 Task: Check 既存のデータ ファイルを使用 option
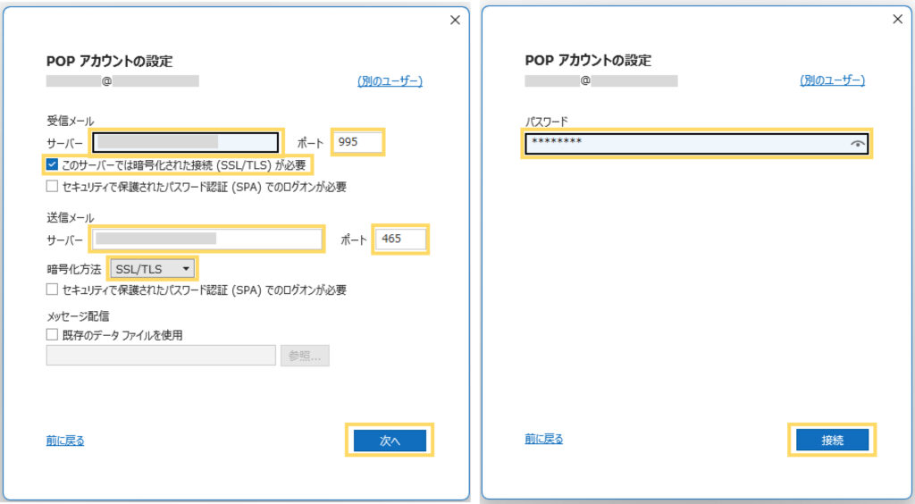pos(53,335)
